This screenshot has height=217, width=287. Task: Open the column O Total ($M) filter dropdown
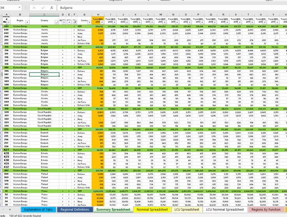click(x=190, y=23)
